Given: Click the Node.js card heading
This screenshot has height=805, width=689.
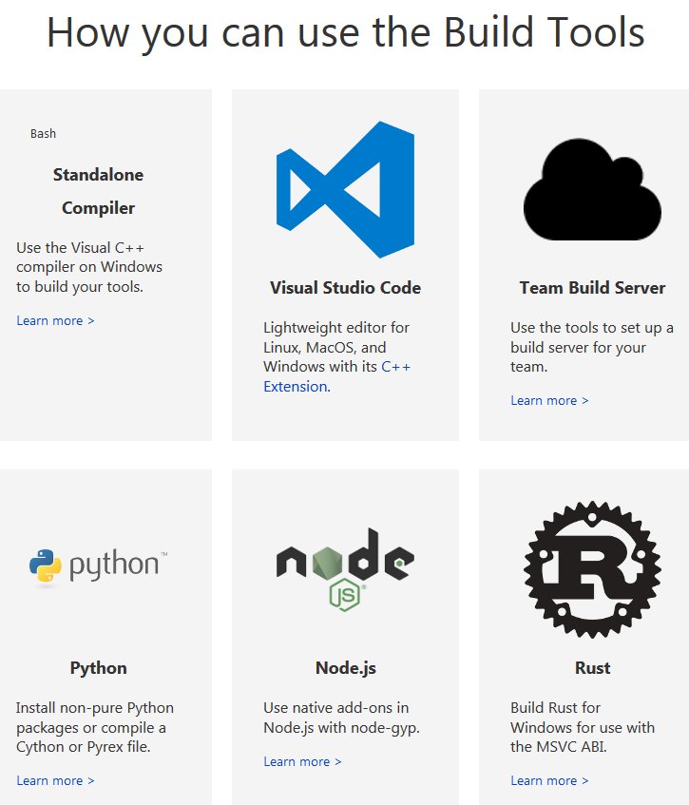Looking at the screenshot, I should coord(345,668).
